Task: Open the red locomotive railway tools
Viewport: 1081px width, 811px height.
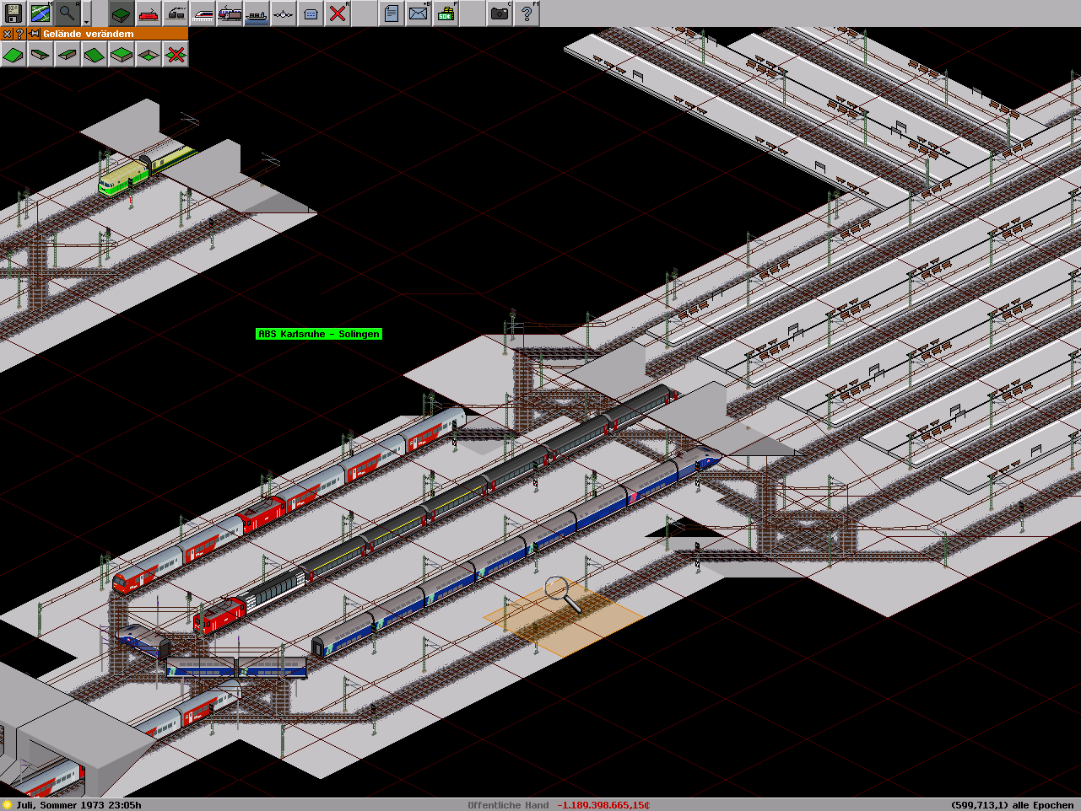Action: (148, 13)
